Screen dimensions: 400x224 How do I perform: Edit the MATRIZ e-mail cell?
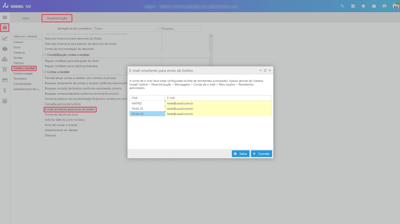pyautogui.click(x=218, y=103)
